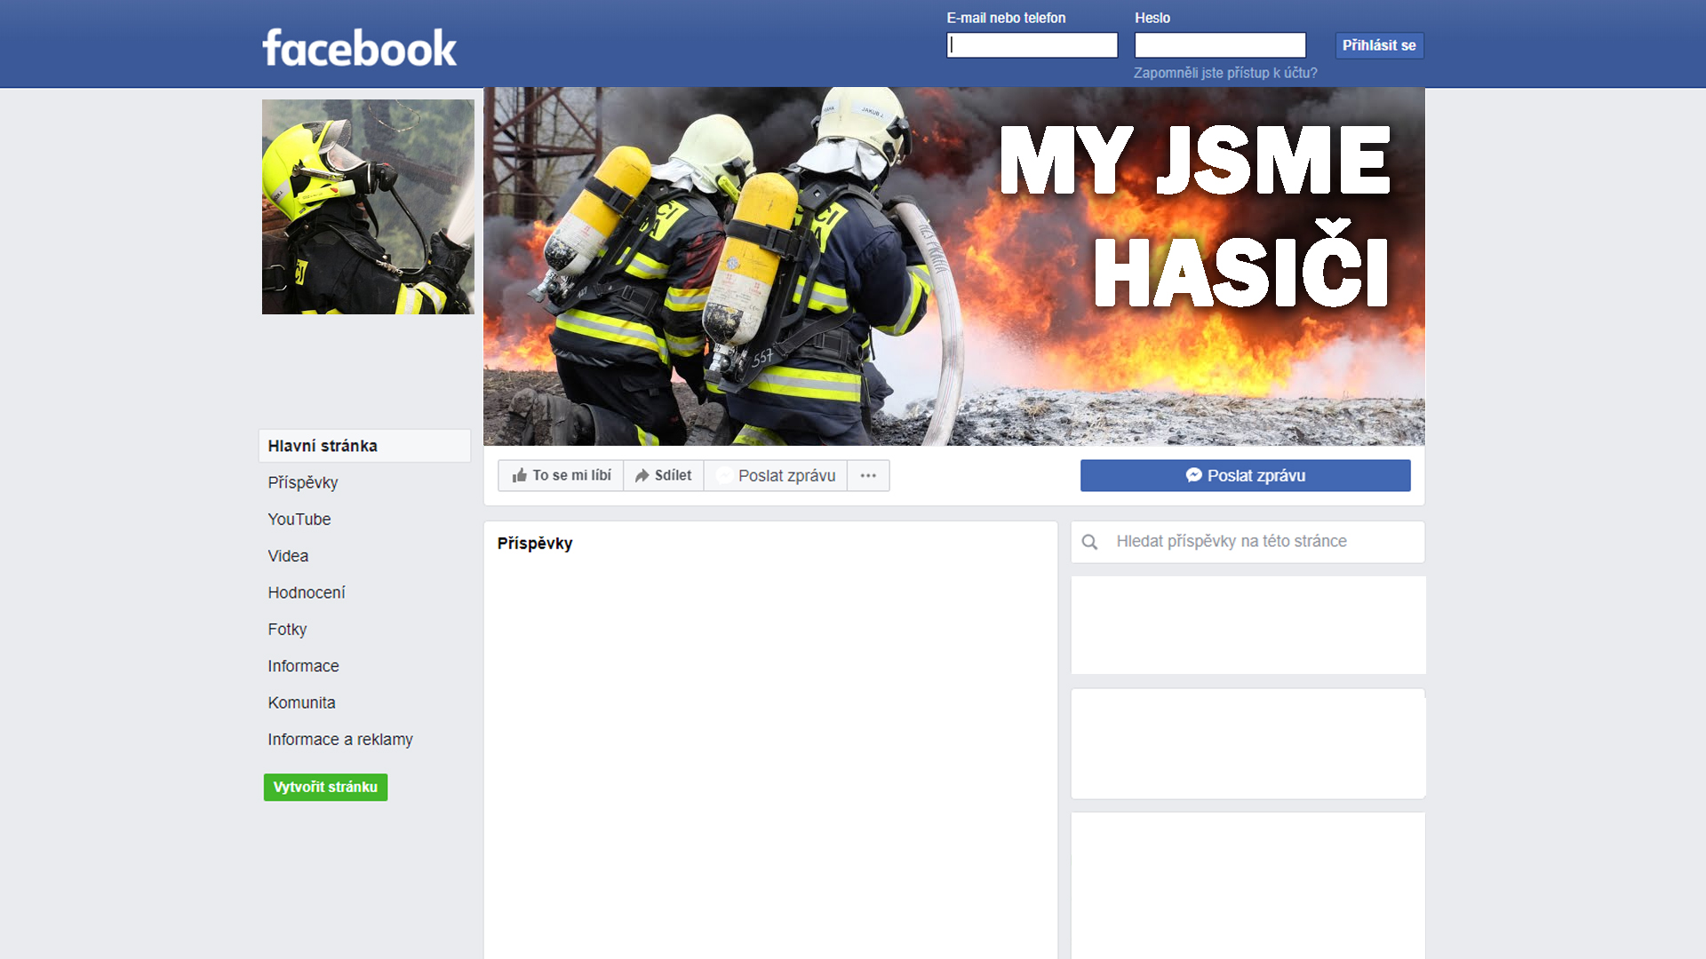The image size is (1706, 959).
Task: Open the Fotky sidebar tab
Action: 287,630
